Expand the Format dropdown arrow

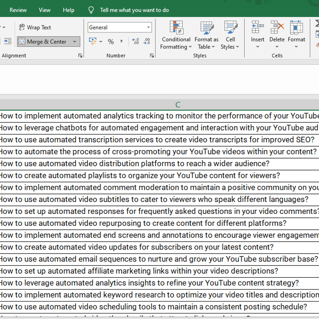coord(296,46)
